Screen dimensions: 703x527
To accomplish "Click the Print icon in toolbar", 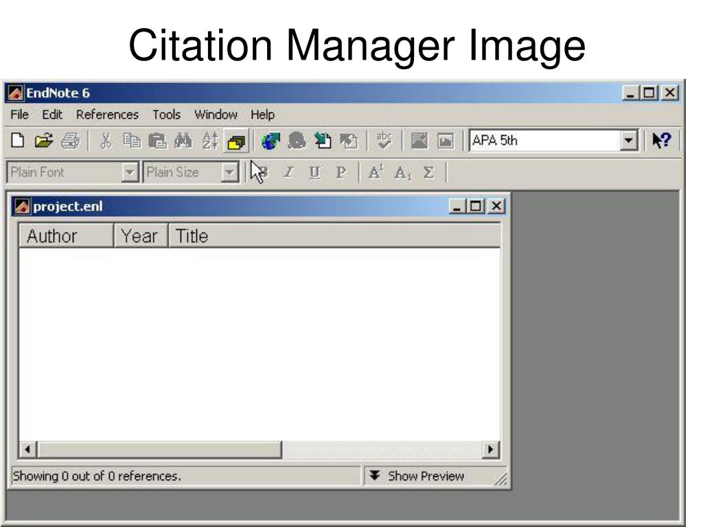I will [71, 141].
